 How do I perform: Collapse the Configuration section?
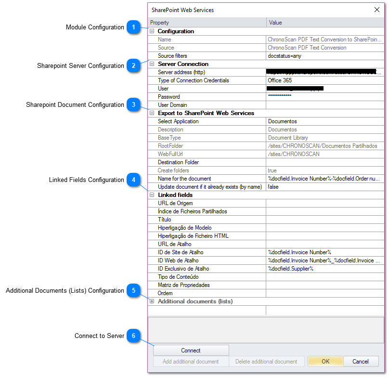point(152,31)
